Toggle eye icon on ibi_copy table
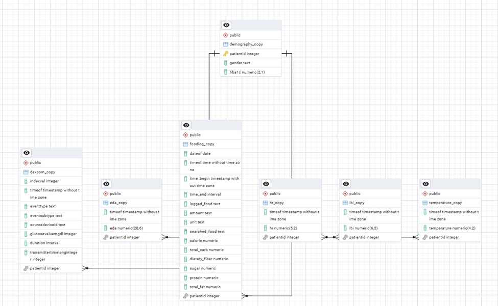 346,184
